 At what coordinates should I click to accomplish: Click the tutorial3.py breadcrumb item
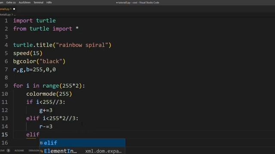(5, 15)
